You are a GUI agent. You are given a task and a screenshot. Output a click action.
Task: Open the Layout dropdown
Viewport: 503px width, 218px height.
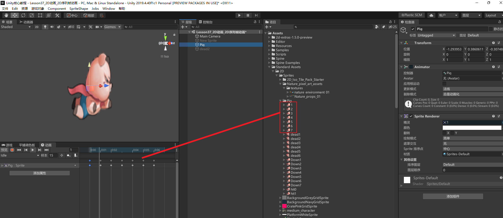[493, 15]
